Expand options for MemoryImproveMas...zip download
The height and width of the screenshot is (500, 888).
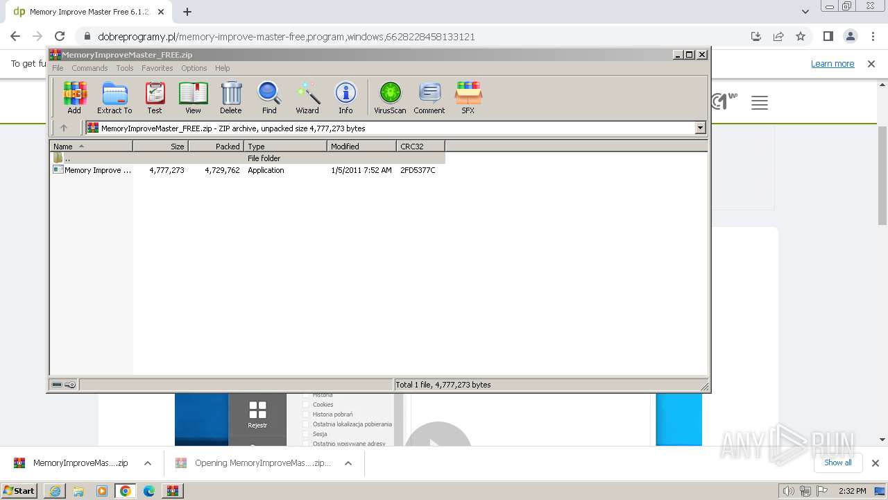coord(148,463)
